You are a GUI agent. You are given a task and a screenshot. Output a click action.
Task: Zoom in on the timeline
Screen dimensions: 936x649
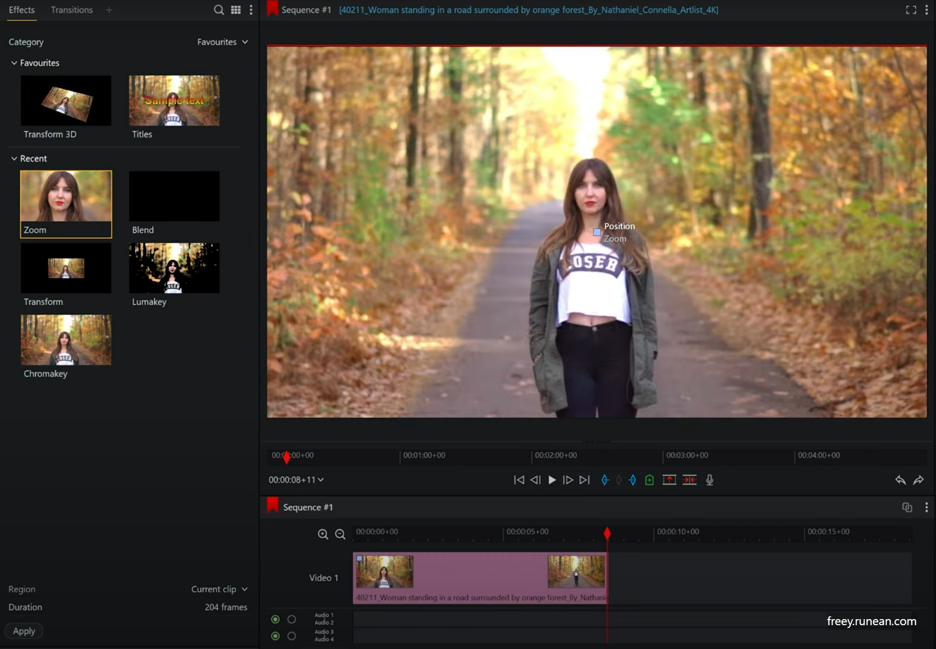click(x=323, y=534)
